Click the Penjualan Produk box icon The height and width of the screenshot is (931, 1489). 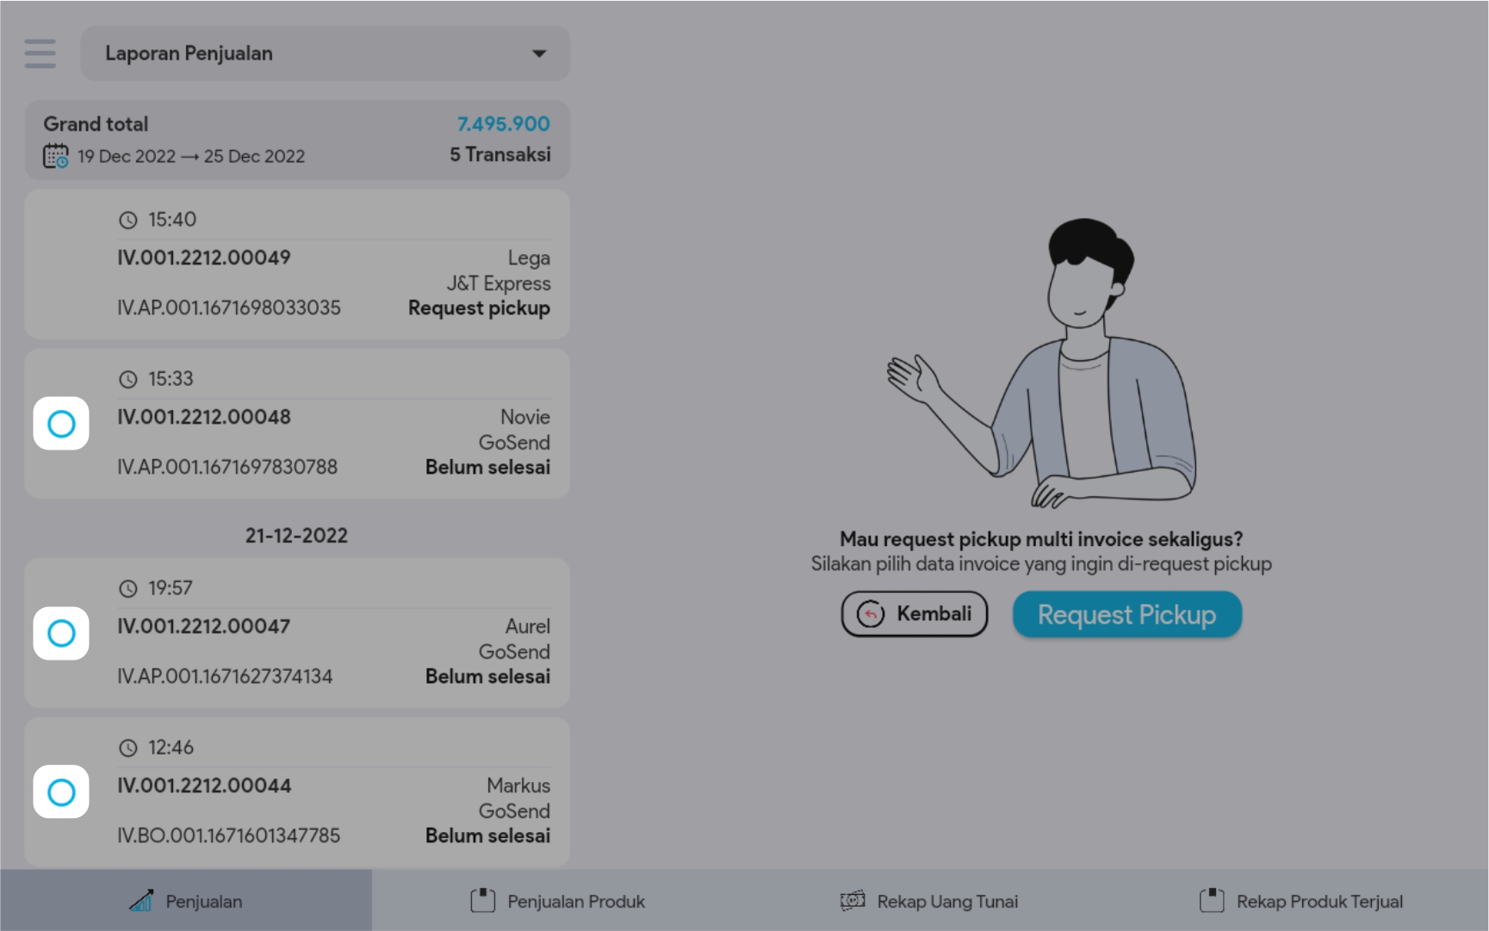(x=483, y=901)
